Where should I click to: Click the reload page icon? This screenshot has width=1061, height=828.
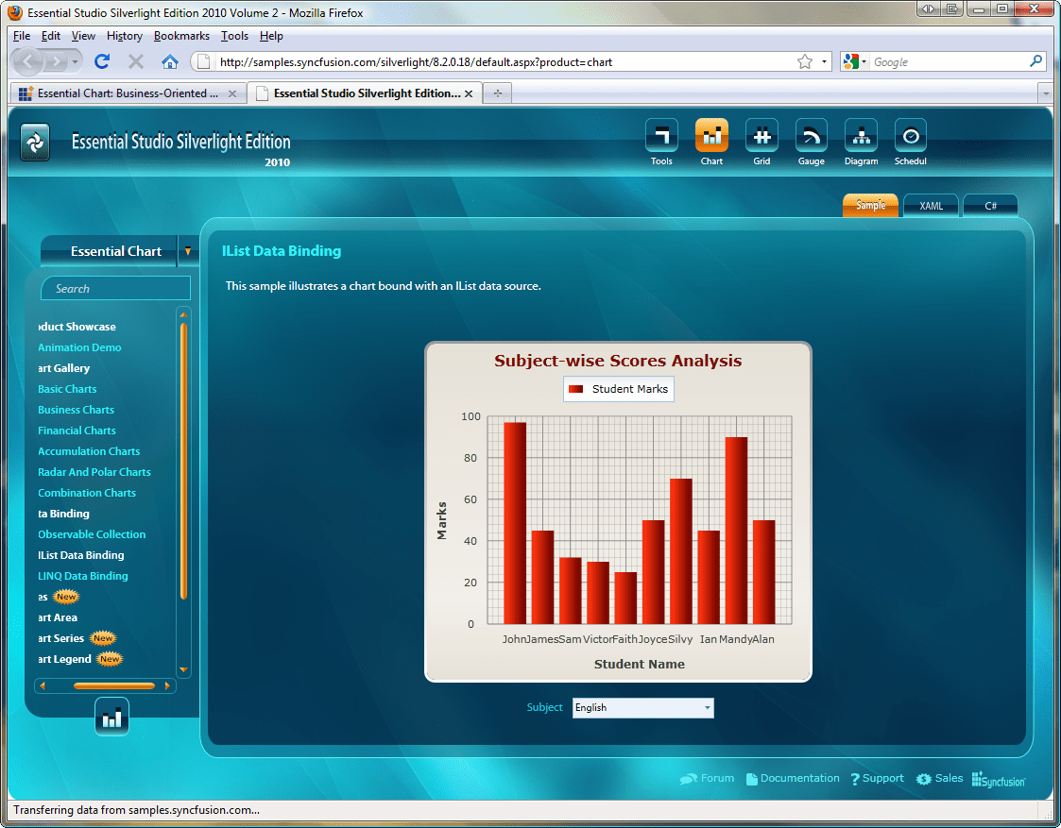[x=102, y=60]
